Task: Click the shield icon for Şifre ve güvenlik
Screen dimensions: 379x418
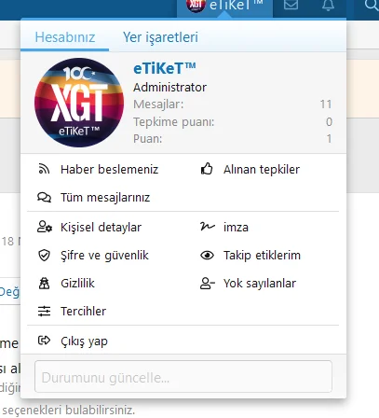Action: (x=44, y=256)
